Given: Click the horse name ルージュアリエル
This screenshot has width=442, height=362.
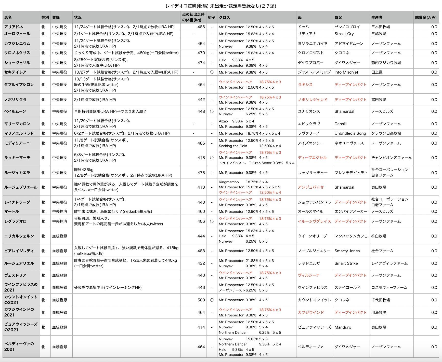Looking at the screenshot, I should click(19, 263).
